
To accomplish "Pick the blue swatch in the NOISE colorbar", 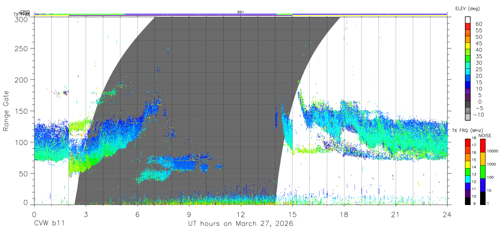I will (483, 185).
